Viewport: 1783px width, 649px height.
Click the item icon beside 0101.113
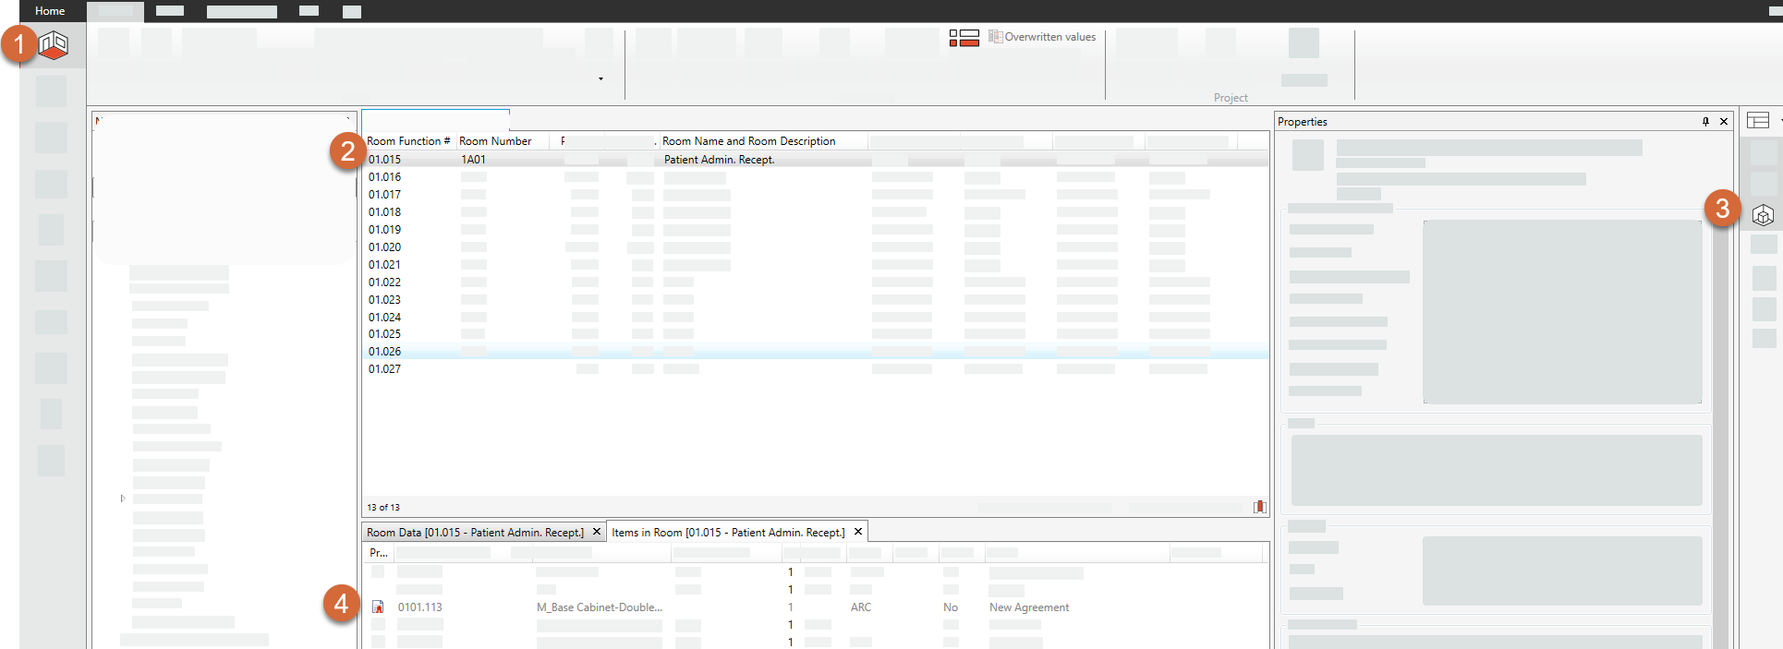[378, 607]
